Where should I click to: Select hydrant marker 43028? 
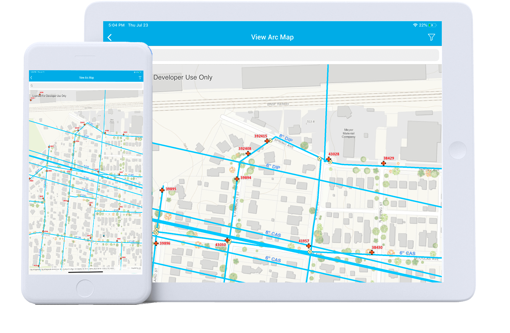(329, 159)
